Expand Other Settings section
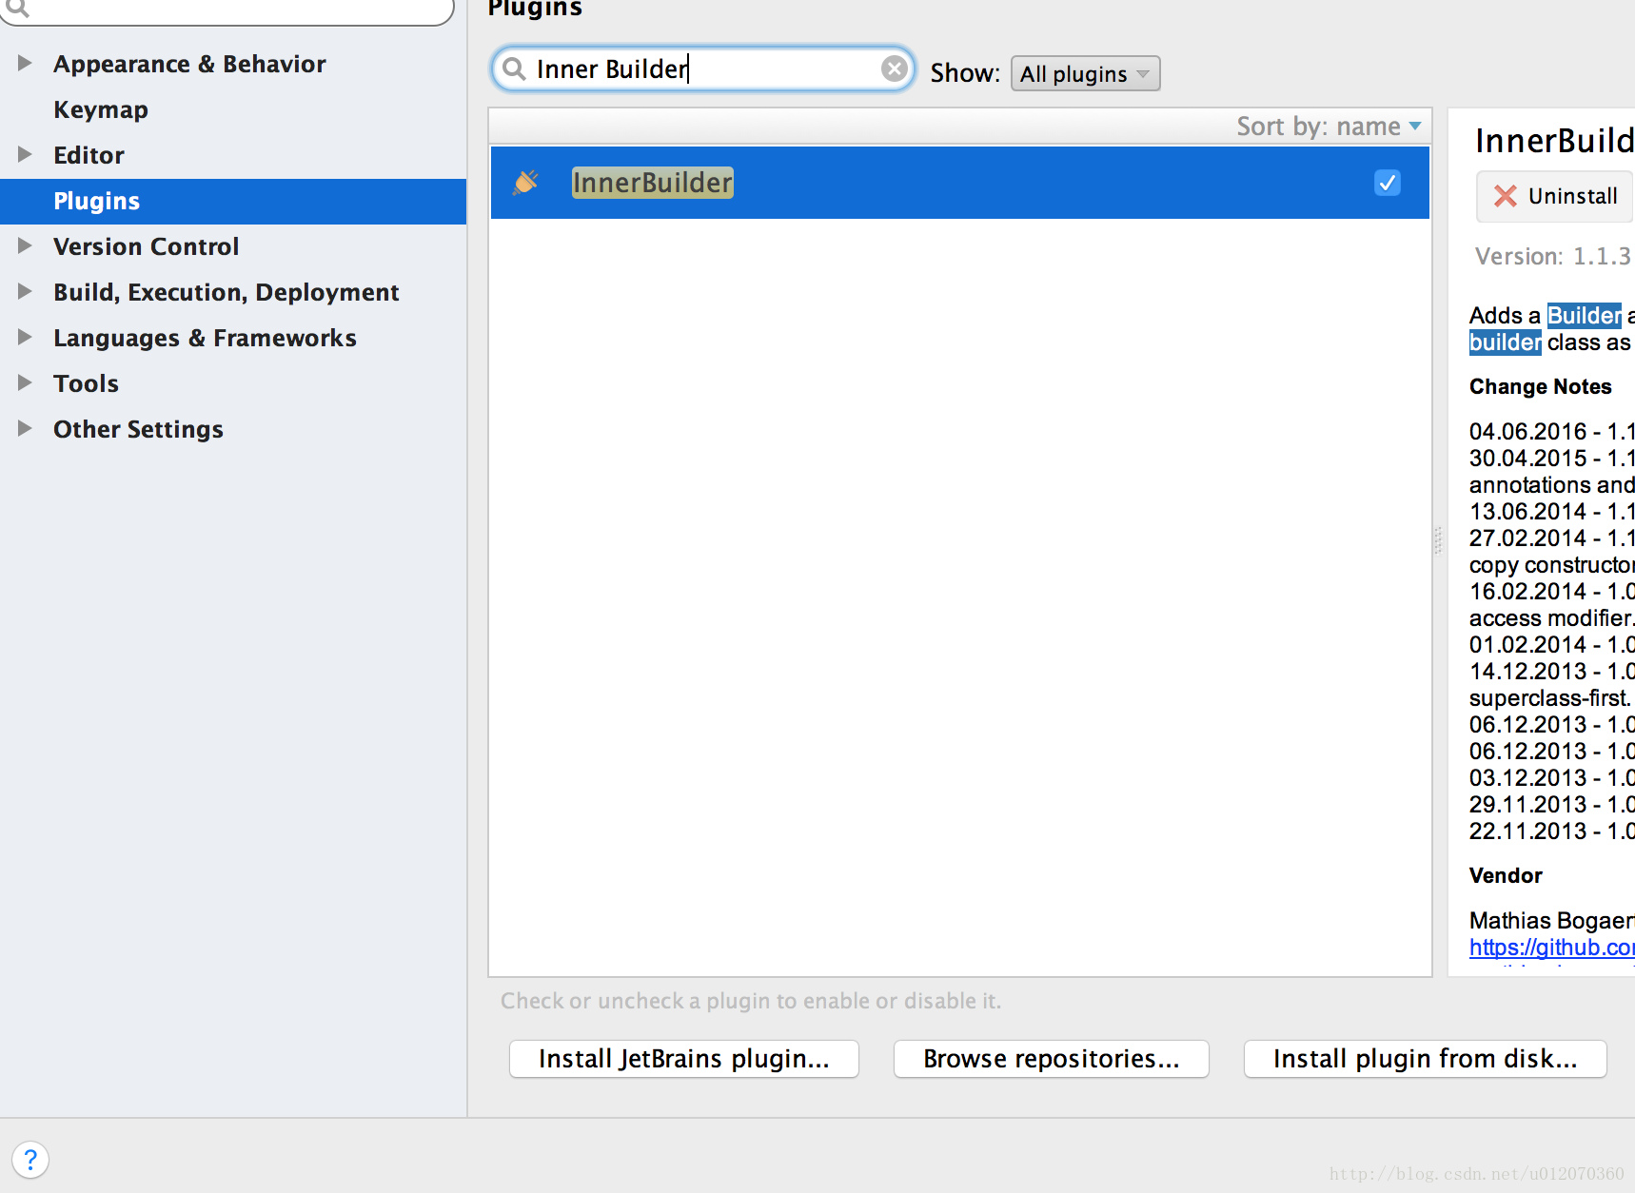The image size is (1635, 1193). [25, 428]
